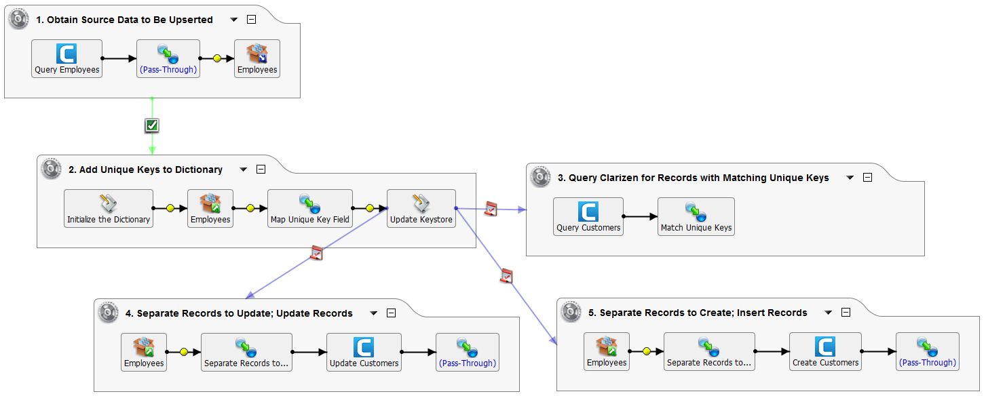Click the gear icon of operation 5 header
The height and width of the screenshot is (396, 986).
coord(571,313)
